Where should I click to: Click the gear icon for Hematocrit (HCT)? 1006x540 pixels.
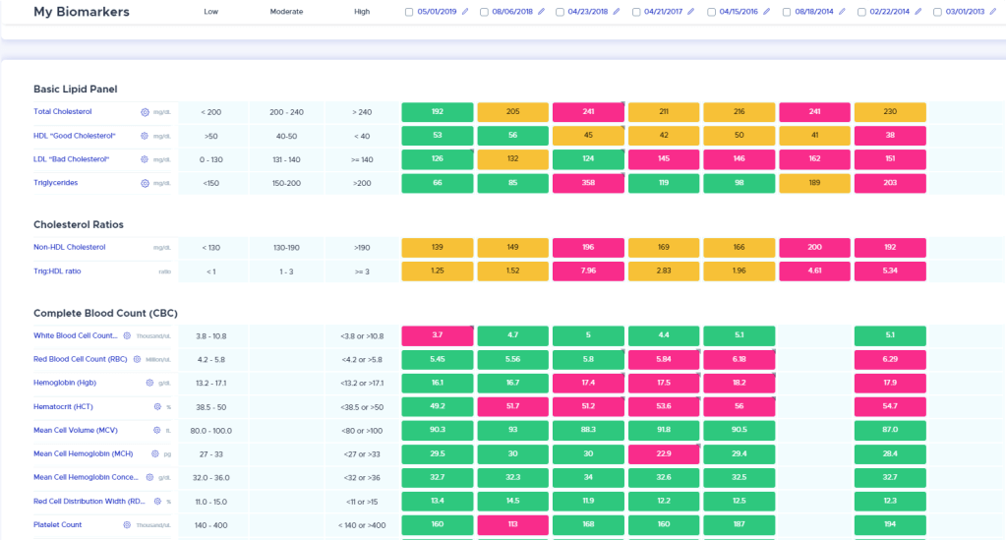pos(156,406)
